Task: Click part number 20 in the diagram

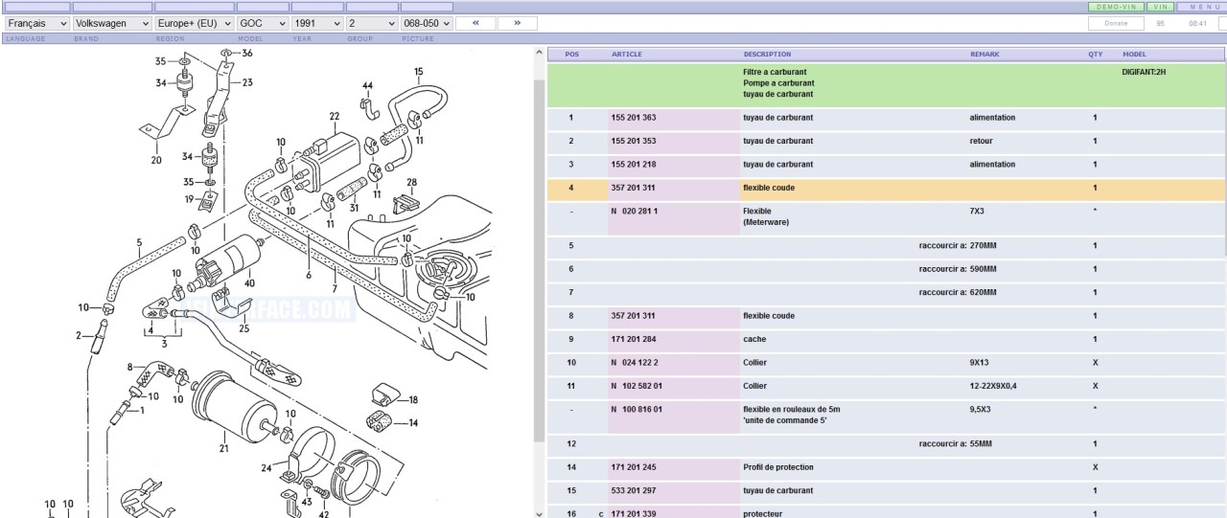Action: pos(156,160)
